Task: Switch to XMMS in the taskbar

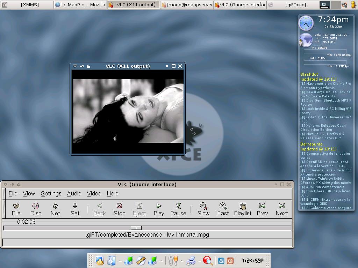Action: pyautogui.click(x=27, y=5)
